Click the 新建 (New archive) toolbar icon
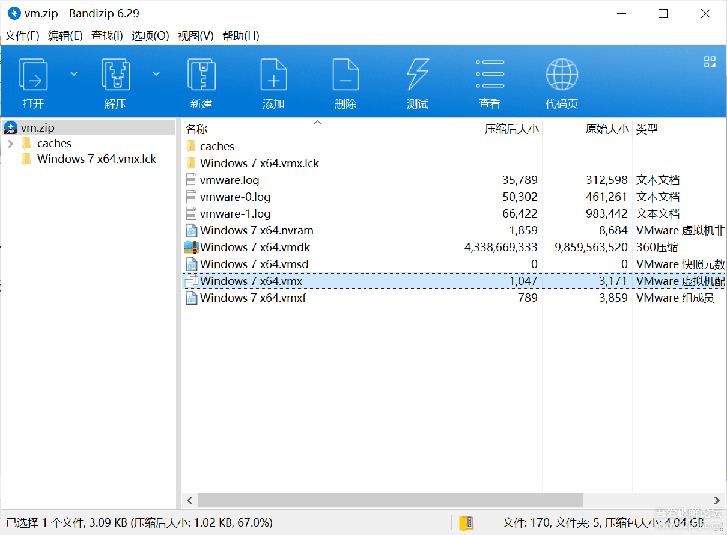Viewport: 727px width, 535px height. tap(201, 75)
